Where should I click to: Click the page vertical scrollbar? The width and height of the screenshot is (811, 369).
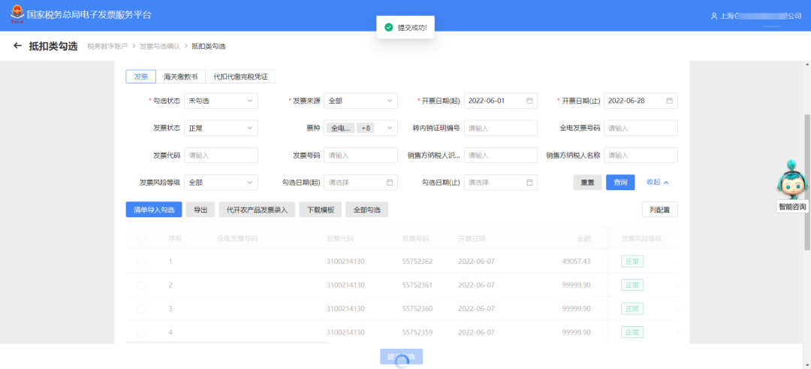click(x=807, y=180)
